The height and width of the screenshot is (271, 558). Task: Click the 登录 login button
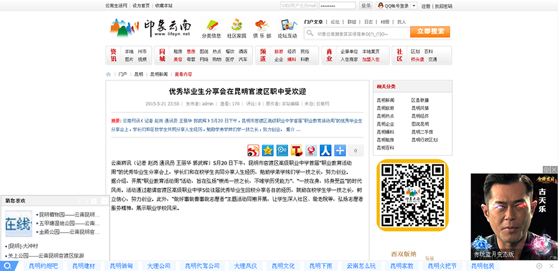[x=366, y=6]
